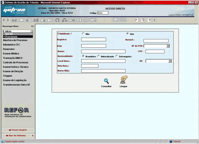This screenshot has height=144, width=199.
Task: Click the helmet-shaped toolbar icon
Action: pyautogui.click(x=21, y=20)
